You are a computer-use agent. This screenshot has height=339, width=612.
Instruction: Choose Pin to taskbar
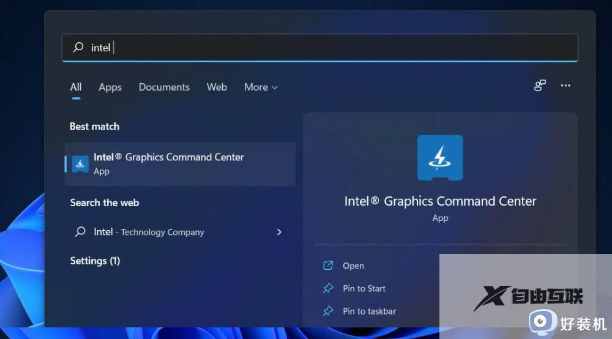[369, 311]
